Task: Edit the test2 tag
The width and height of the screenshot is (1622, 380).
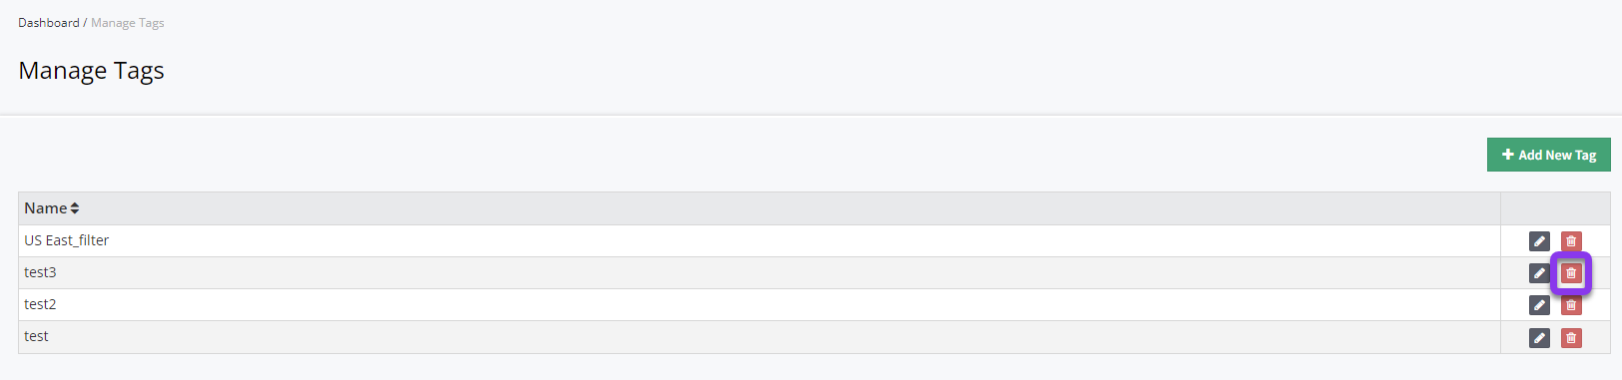Action: tap(1539, 305)
